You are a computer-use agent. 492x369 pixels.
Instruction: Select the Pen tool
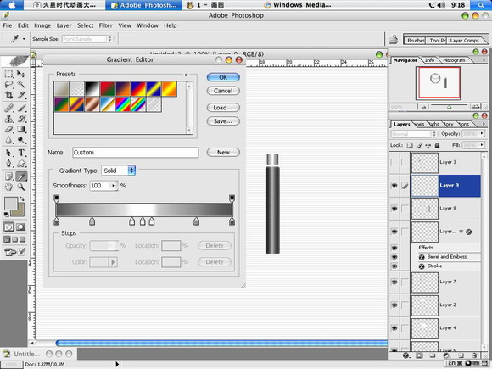(x=8, y=164)
